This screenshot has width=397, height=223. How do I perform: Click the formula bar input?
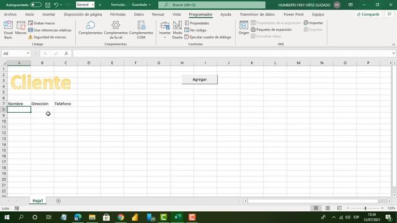232,53
